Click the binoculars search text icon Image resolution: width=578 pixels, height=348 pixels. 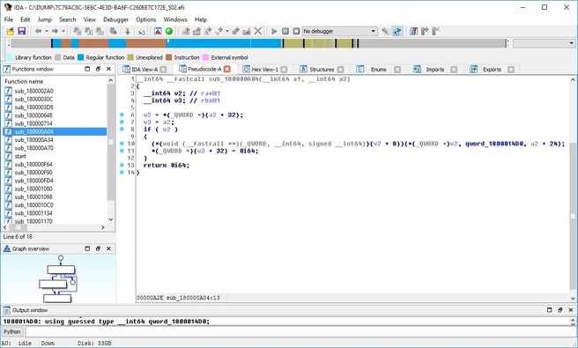coord(88,32)
